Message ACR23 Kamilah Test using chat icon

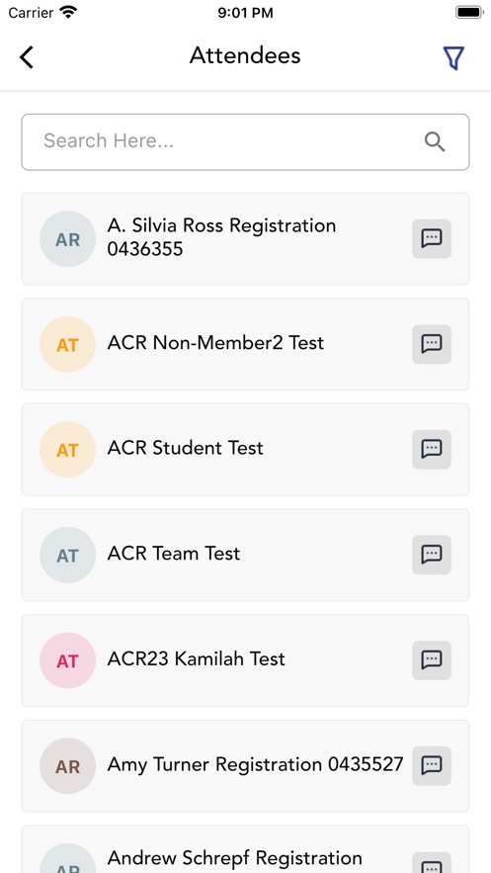(x=432, y=660)
